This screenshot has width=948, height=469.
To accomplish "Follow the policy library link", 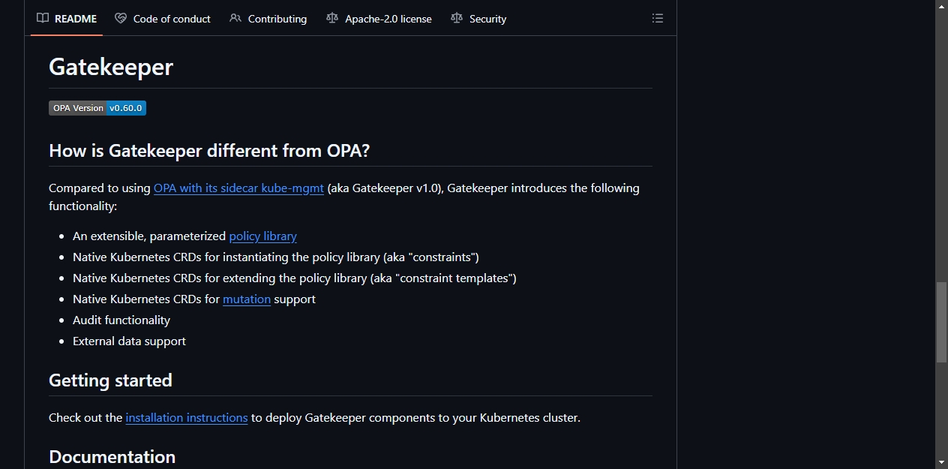I will [262, 236].
